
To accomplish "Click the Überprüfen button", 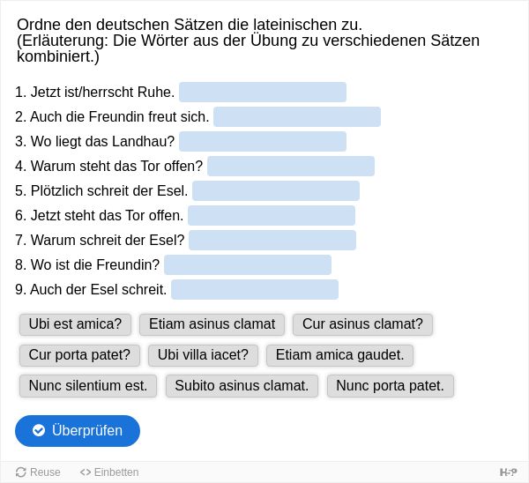I will tap(78, 431).
